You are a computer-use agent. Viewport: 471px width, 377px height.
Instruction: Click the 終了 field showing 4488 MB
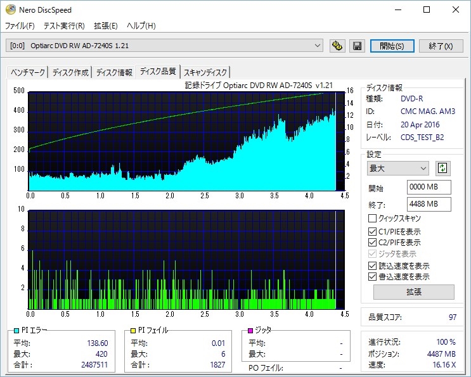click(429, 204)
